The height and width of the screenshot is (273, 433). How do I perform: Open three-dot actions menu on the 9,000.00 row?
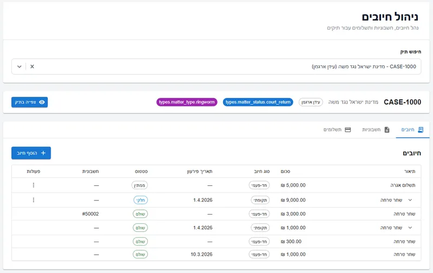click(x=34, y=200)
